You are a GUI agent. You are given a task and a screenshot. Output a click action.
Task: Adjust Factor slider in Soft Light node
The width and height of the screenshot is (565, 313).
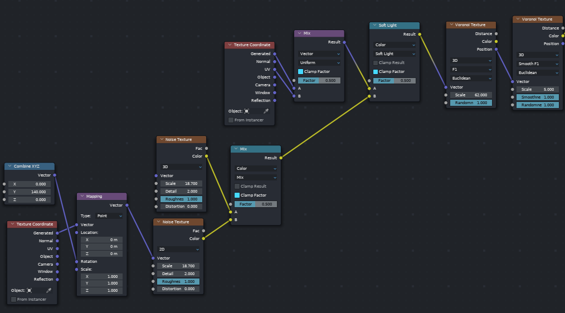pos(394,81)
